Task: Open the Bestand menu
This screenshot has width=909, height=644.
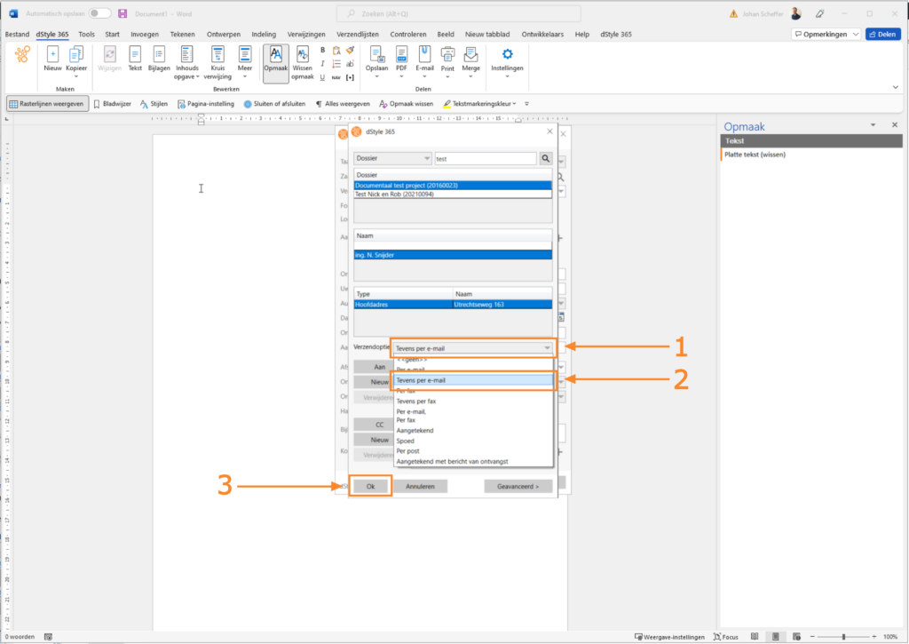Action: [x=17, y=35]
